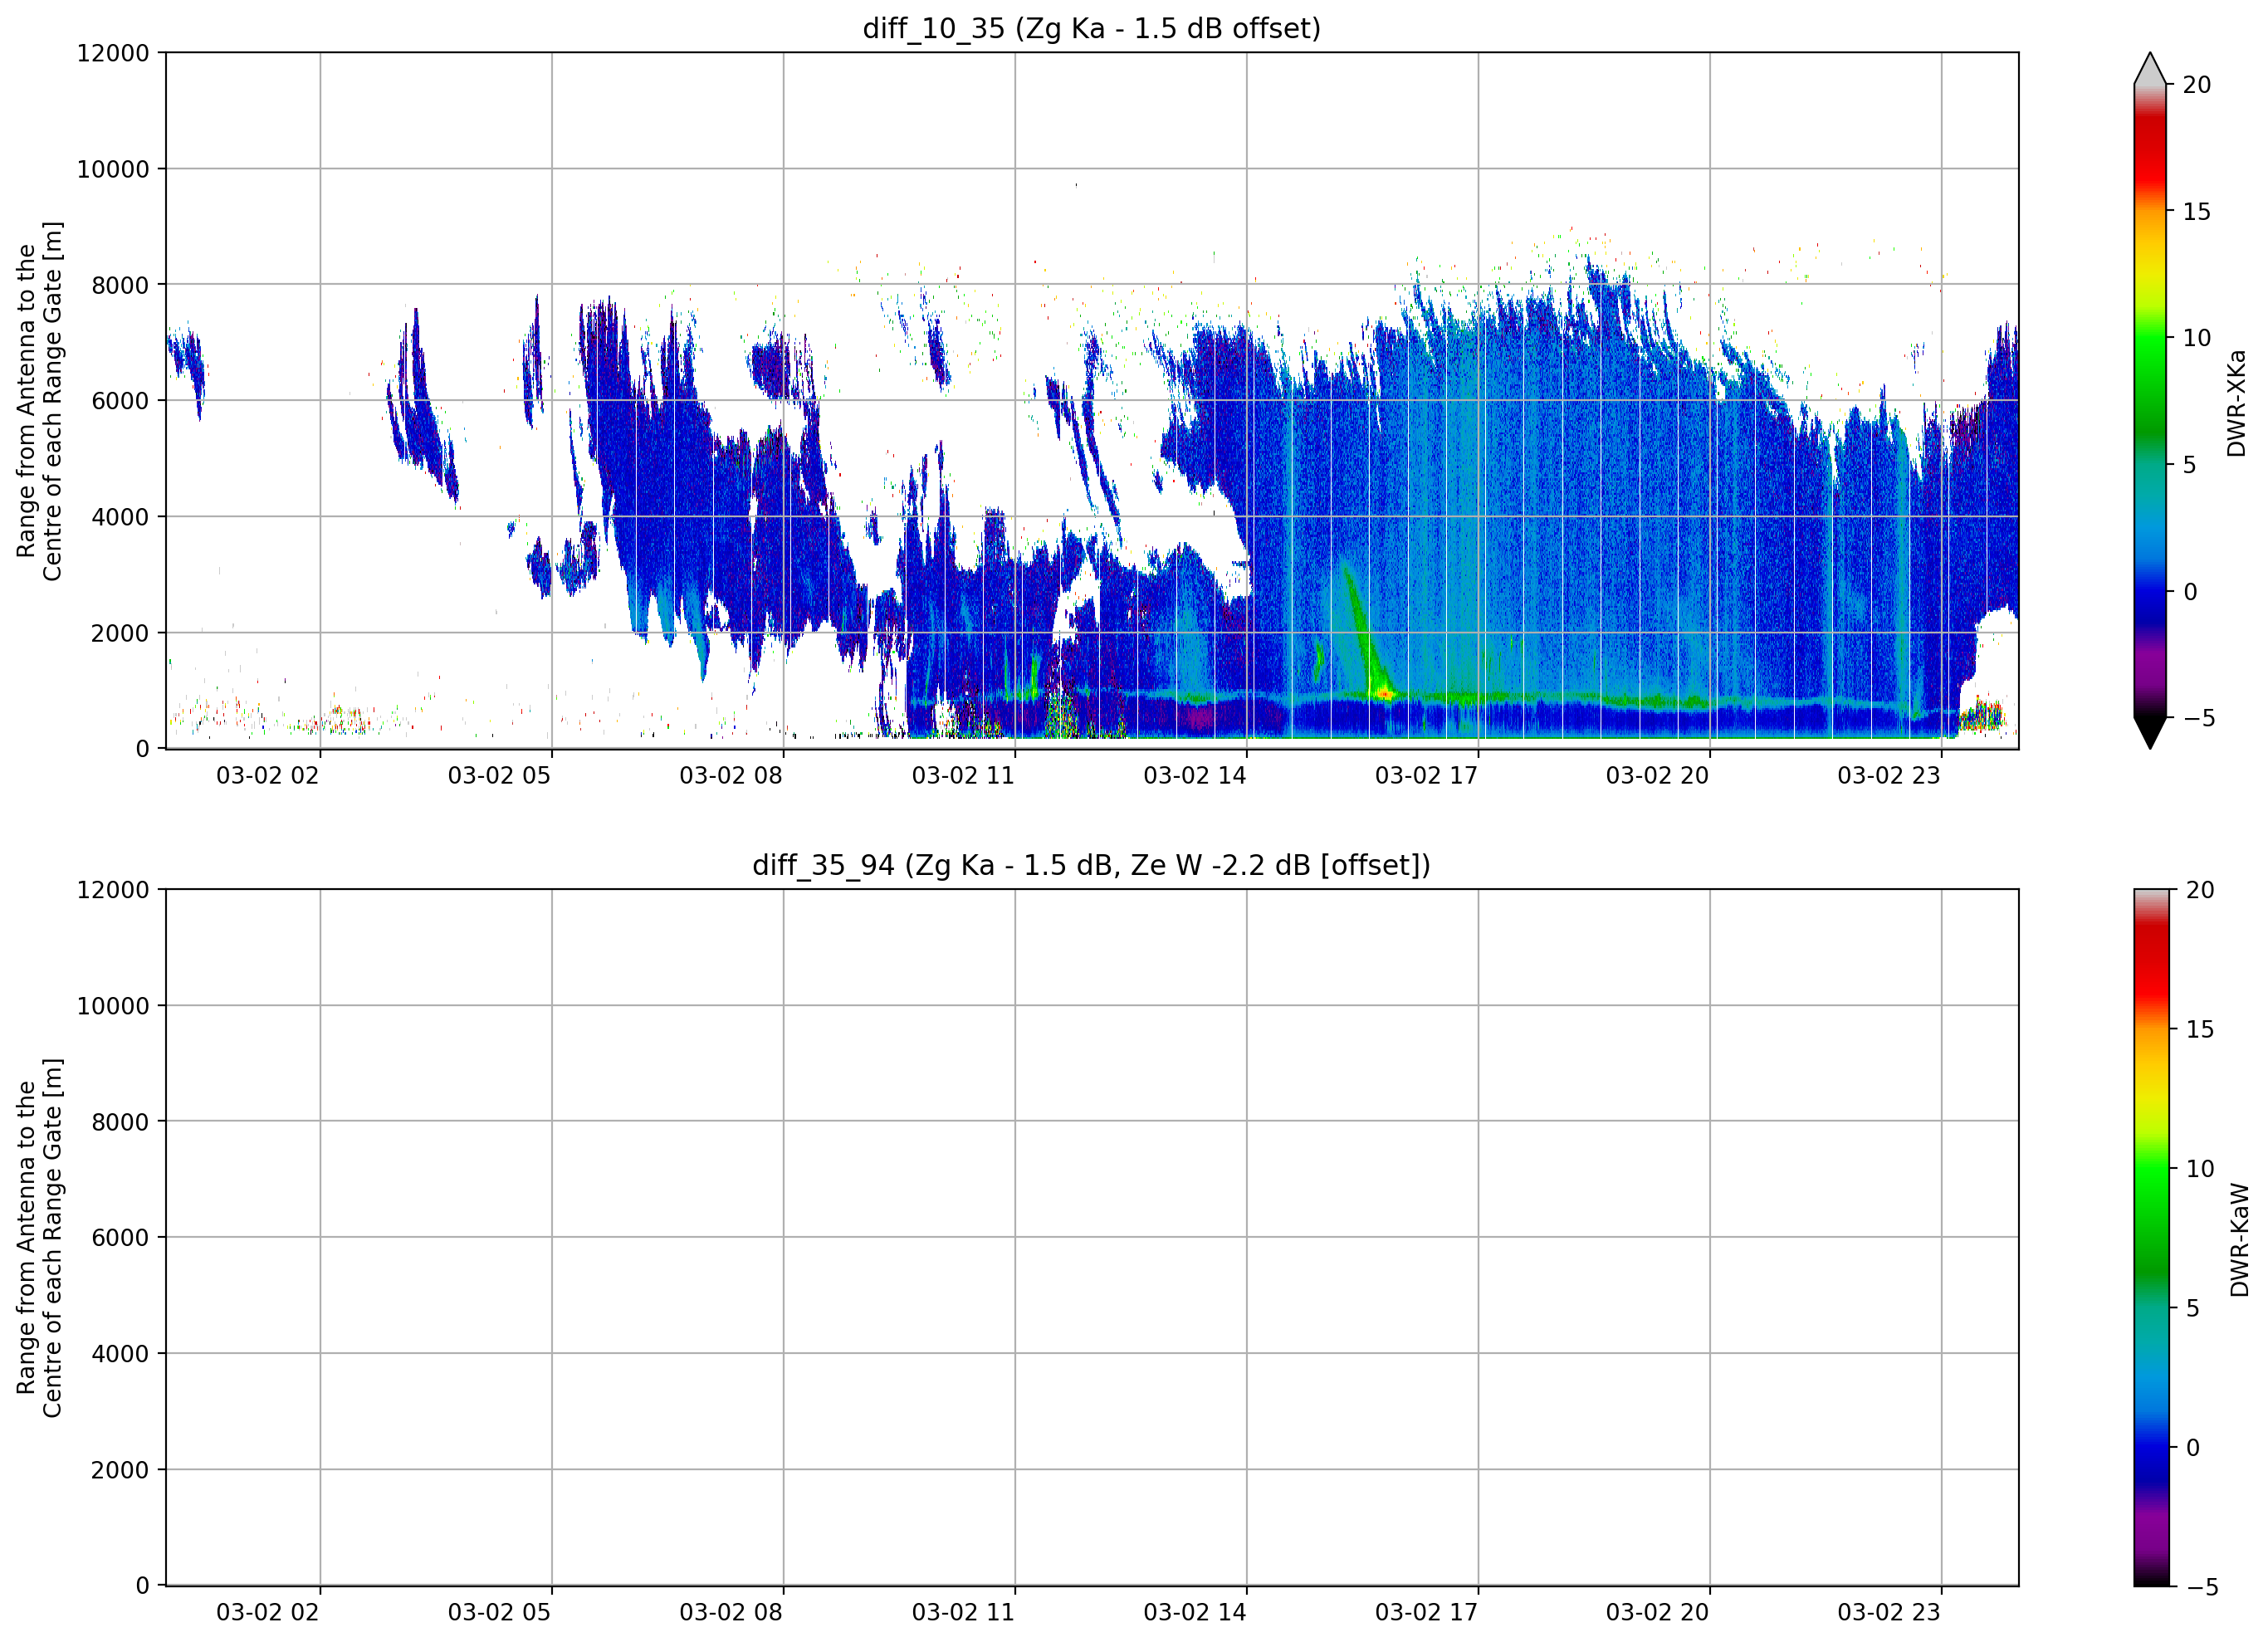Click y tick '12000' on the diff_10_35 plot
The image size is (2268, 1642).
click(x=113, y=53)
